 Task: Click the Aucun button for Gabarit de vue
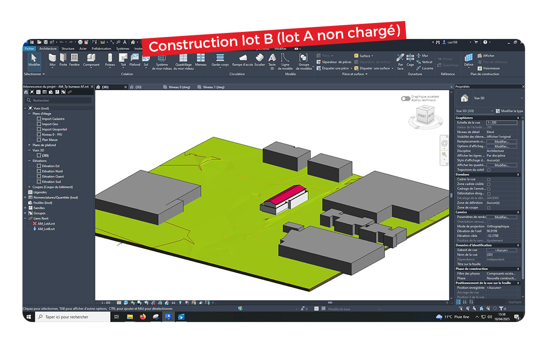click(502, 250)
